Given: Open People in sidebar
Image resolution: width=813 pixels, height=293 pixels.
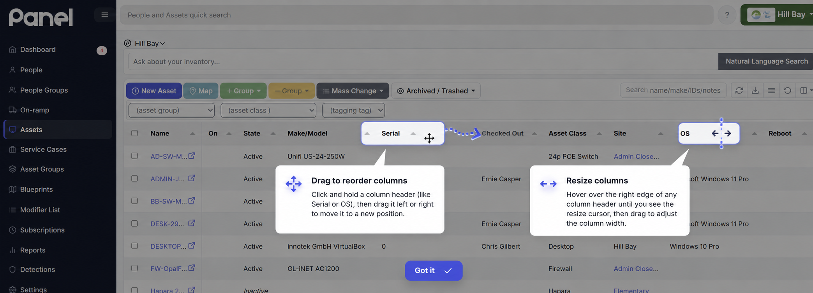Looking at the screenshot, I should (x=31, y=70).
